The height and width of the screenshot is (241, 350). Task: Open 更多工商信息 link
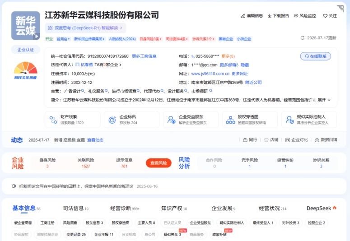coord(144,56)
